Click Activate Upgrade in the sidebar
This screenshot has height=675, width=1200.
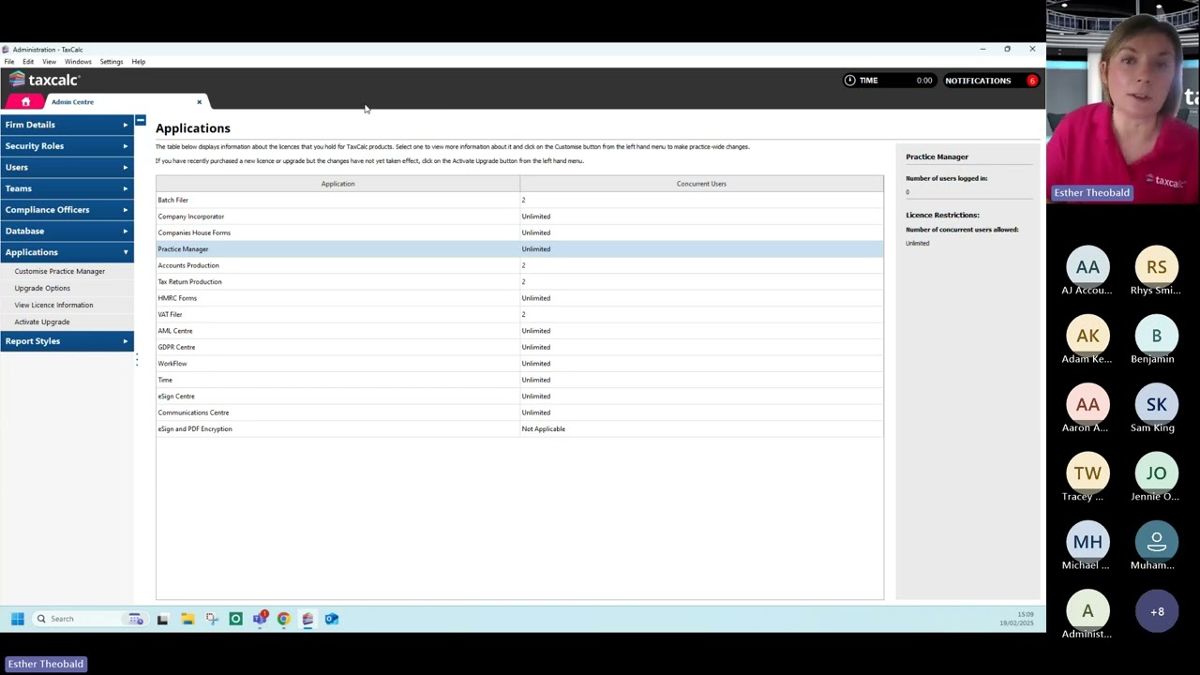pyautogui.click(x=42, y=322)
